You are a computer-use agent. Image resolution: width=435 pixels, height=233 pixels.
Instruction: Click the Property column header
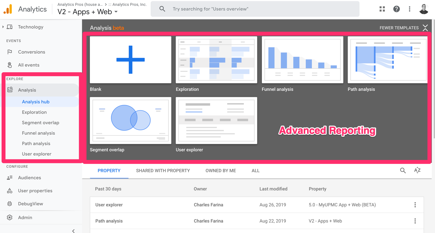pyautogui.click(x=318, y=189)
